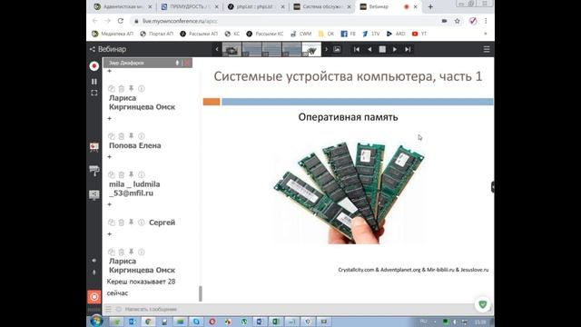Show info for Сергей message
581x327 pixels.
click(142, 223)
